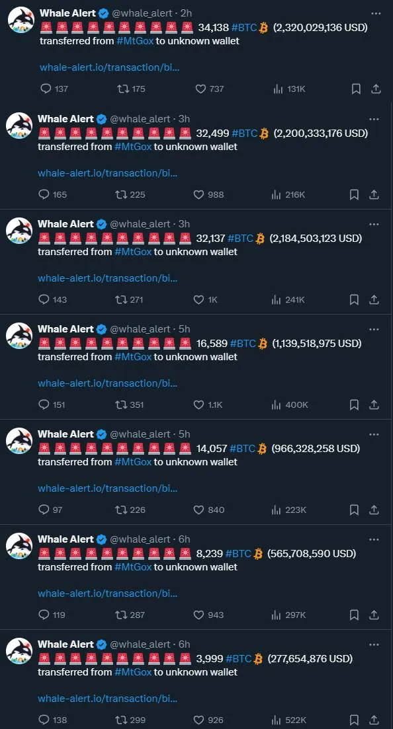Bookmark the 32,137 BTC transfer tweet
The height and width of the screenshot is (729, 393).
pos(355,299)
